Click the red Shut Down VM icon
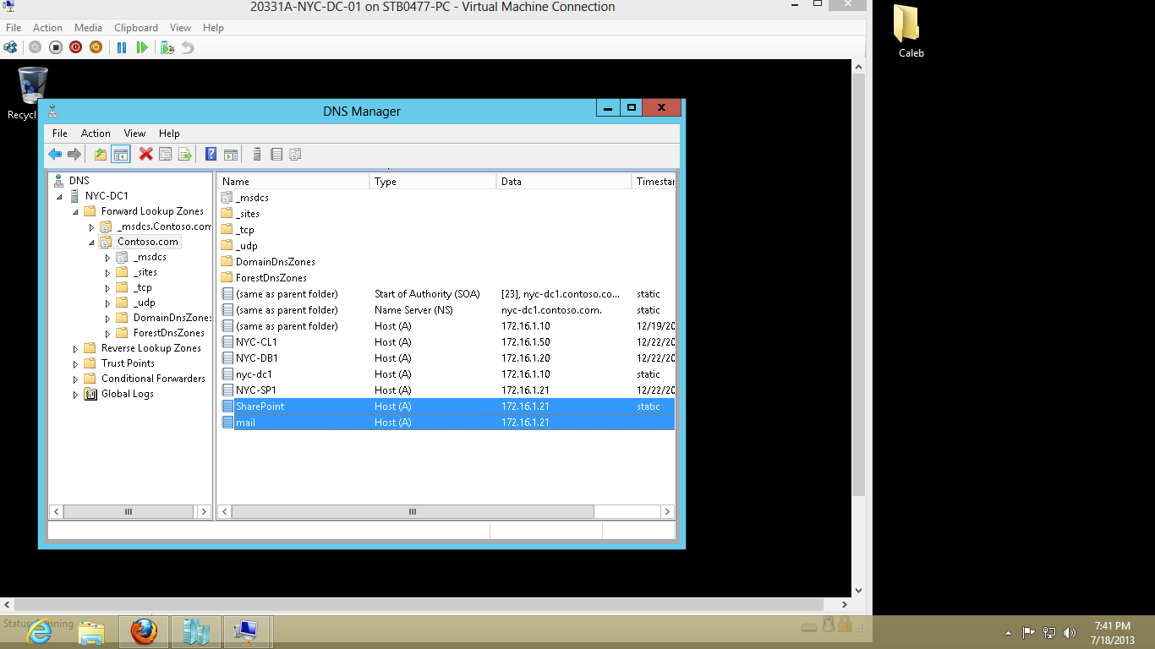Screen dimensions: 1155x649 [x=76, y=47]
